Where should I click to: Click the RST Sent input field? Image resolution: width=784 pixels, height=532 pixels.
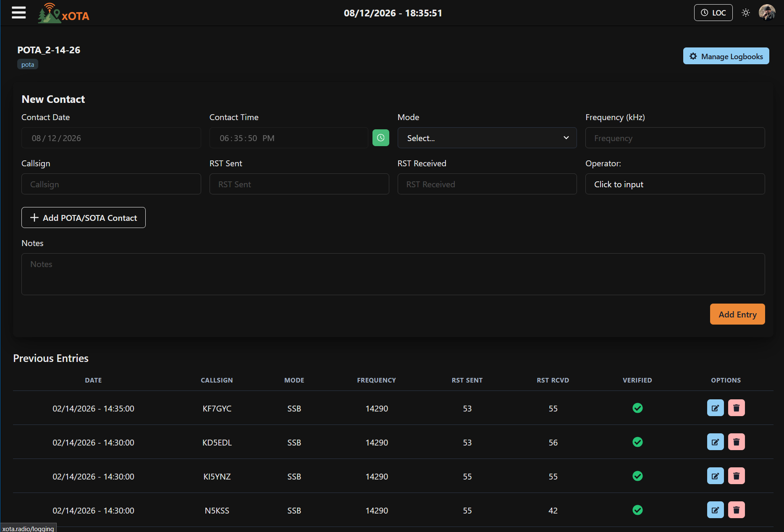(x=299, y=184)
